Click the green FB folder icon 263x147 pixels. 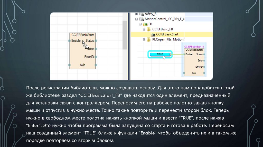tap(145, 24)
